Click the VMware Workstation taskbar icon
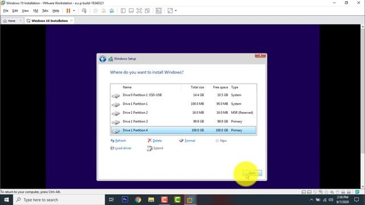The image size is (365, 205). tap(190, 200)
